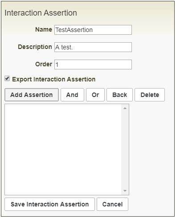Click the Add Assertion button
This screenshot has width=176, height=218.
click(x=32, y=95)
